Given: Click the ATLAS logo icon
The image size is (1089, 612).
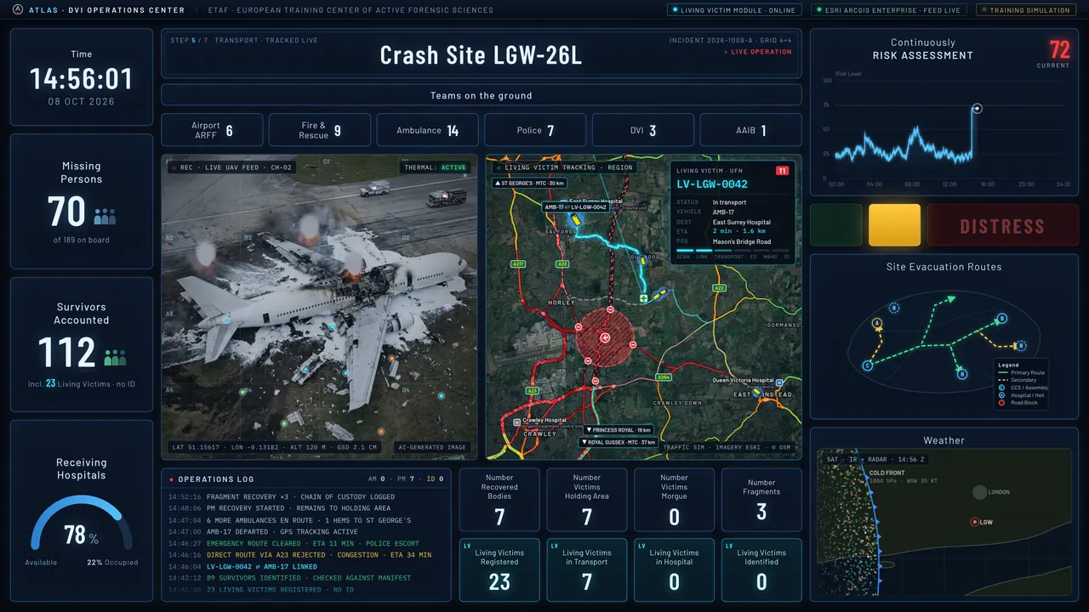Looking at the screenshot, I should 18,10.
